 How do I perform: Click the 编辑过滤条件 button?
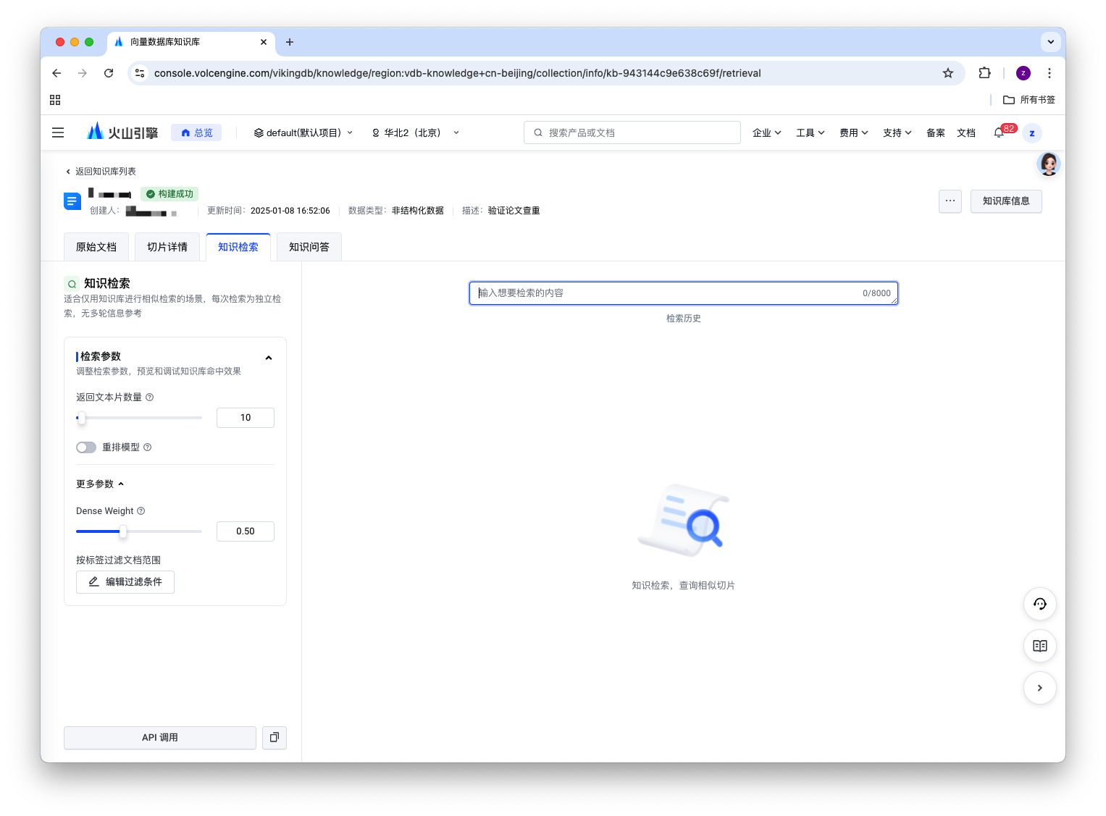pos(125,582)
